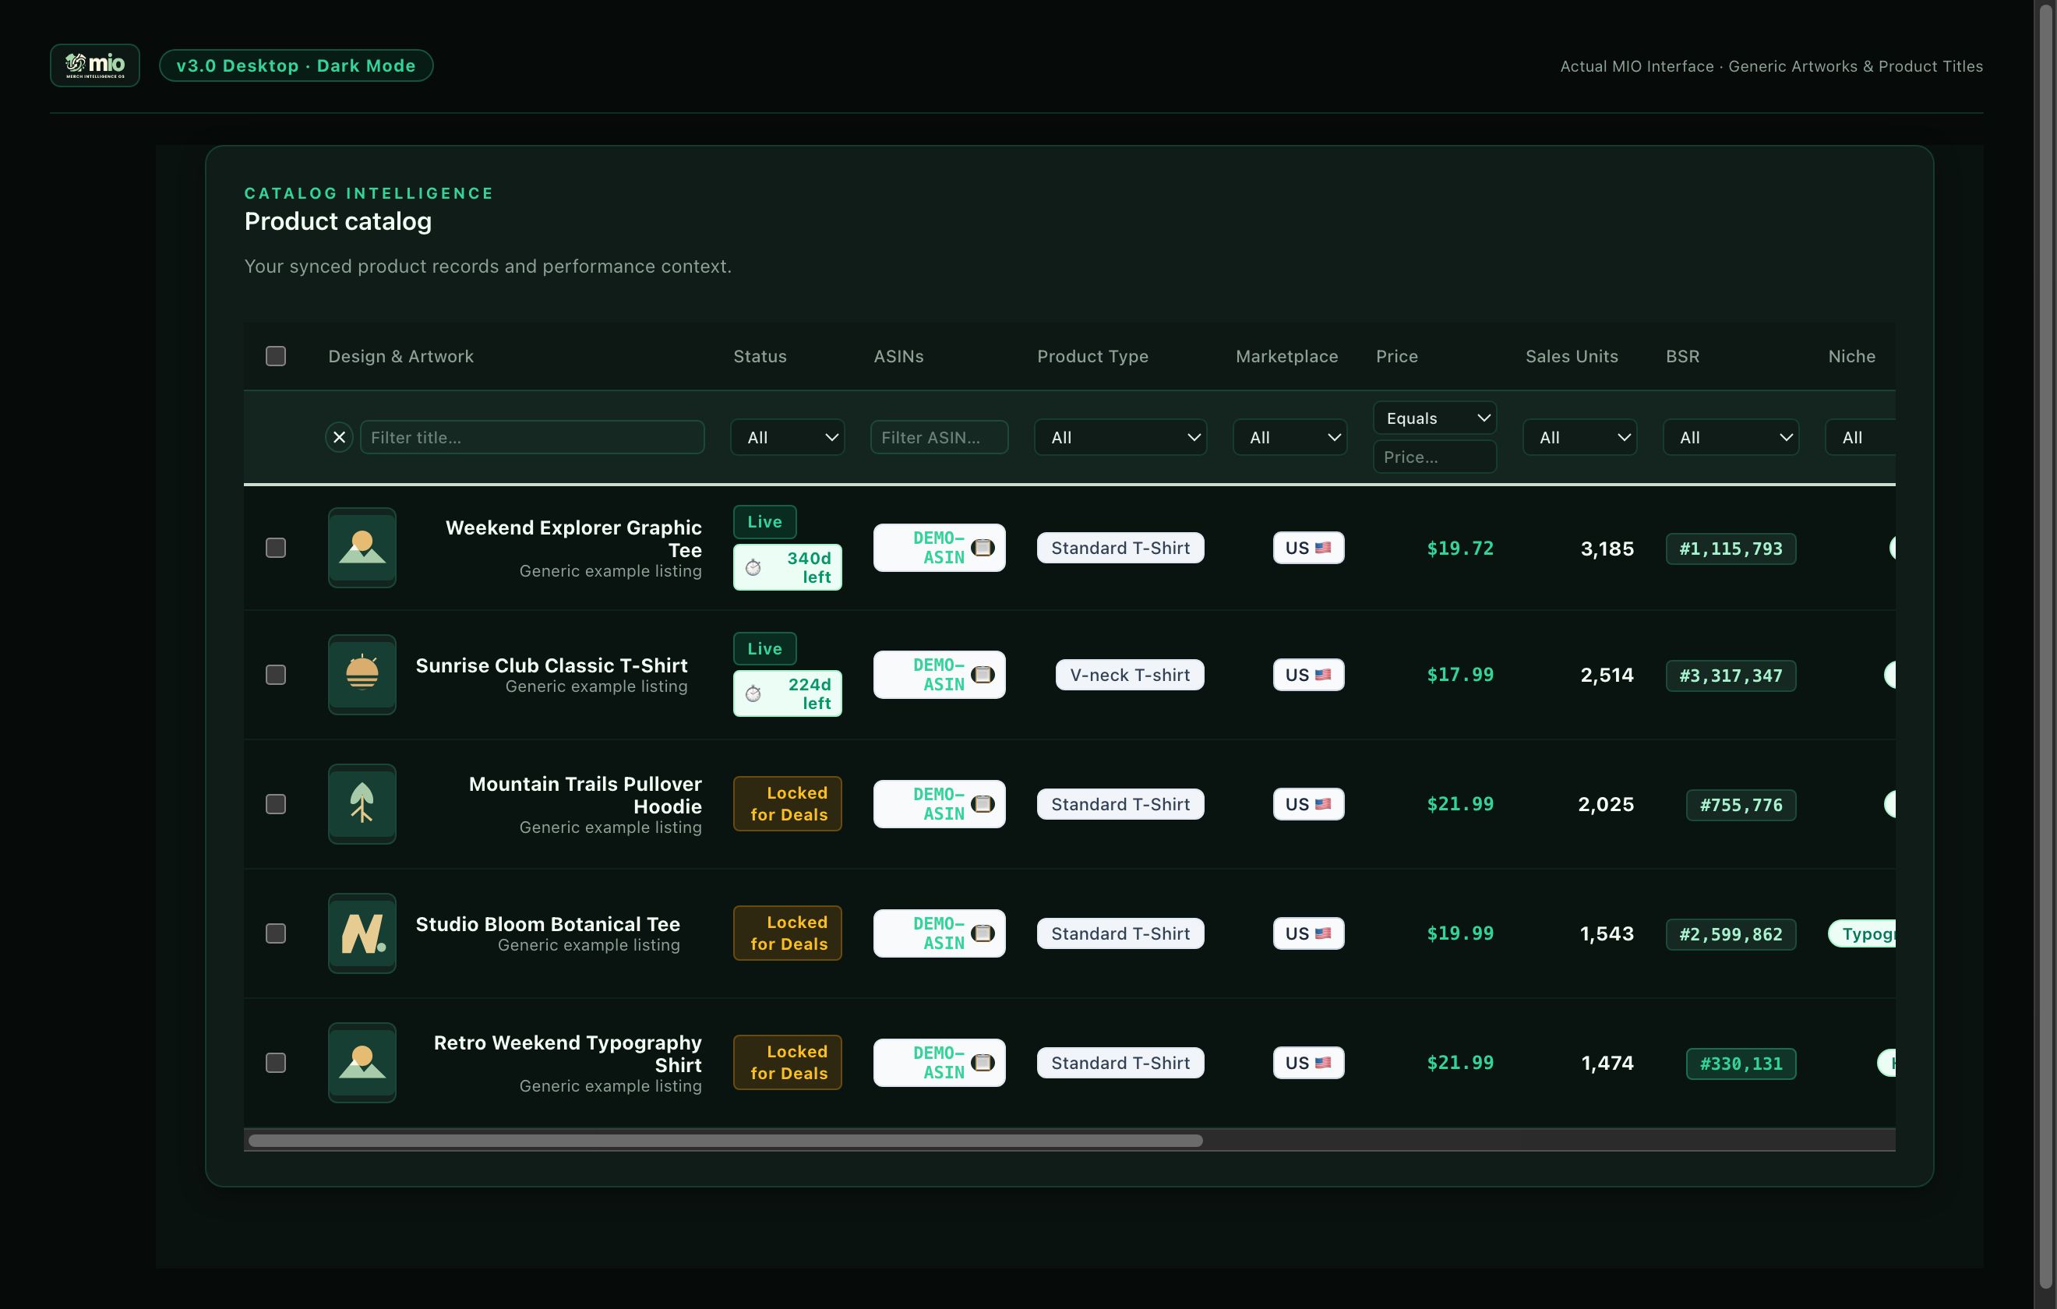Toggle the select-all checkbox in table header
The width and height of the screenshot is (2057, 1309).
coord(276,355)
